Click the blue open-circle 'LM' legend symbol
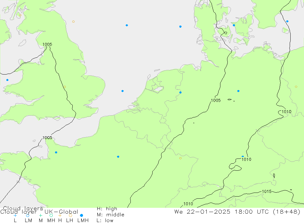Viewport: 304px width, 223px height. pos(28,215)
